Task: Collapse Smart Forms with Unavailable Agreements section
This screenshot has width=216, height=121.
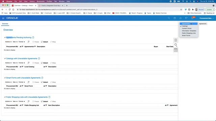Action: point(5,78)
